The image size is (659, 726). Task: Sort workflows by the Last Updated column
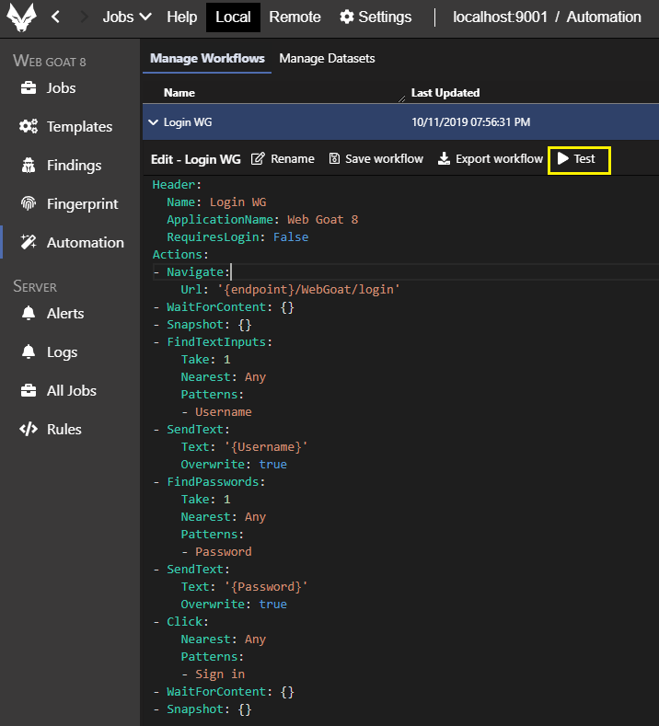pos(445,93)
